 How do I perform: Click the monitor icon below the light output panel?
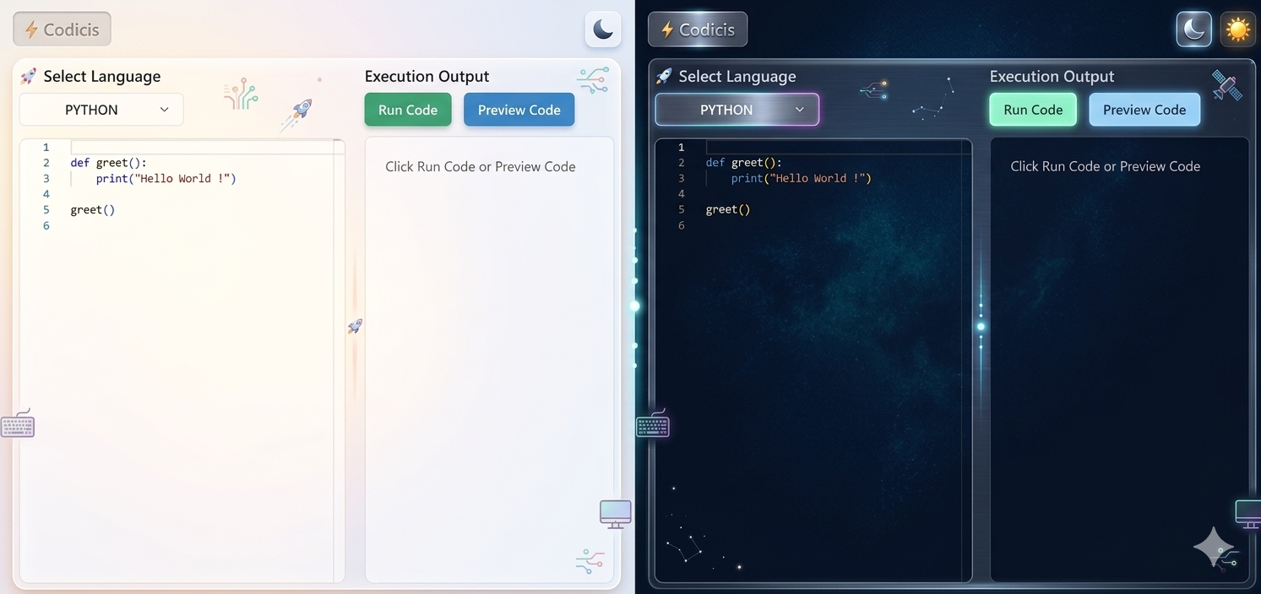615,513
